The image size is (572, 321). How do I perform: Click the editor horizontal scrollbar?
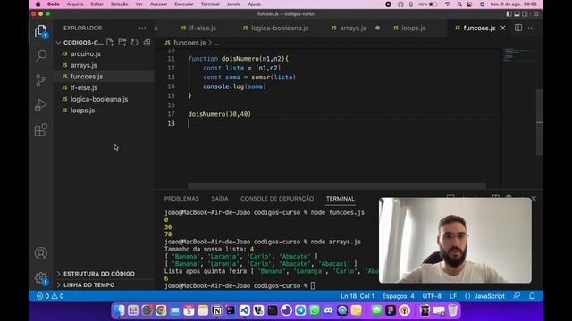337,186
